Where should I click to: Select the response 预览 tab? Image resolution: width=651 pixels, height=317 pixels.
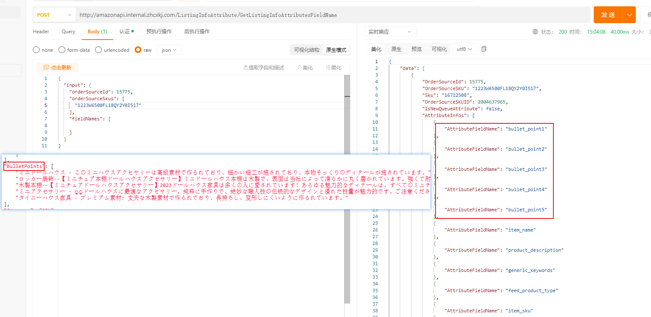pos(417,49)
